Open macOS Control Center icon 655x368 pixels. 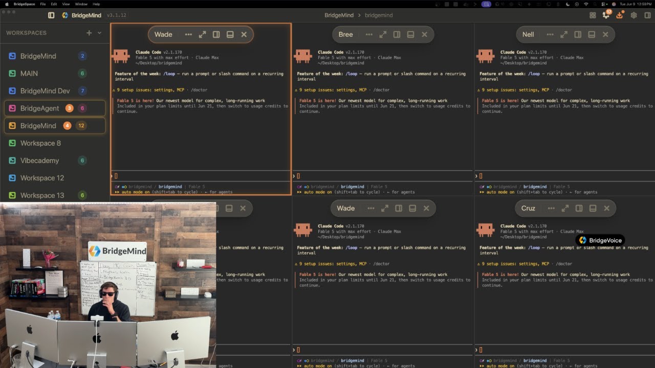click(x=604, y=4)
